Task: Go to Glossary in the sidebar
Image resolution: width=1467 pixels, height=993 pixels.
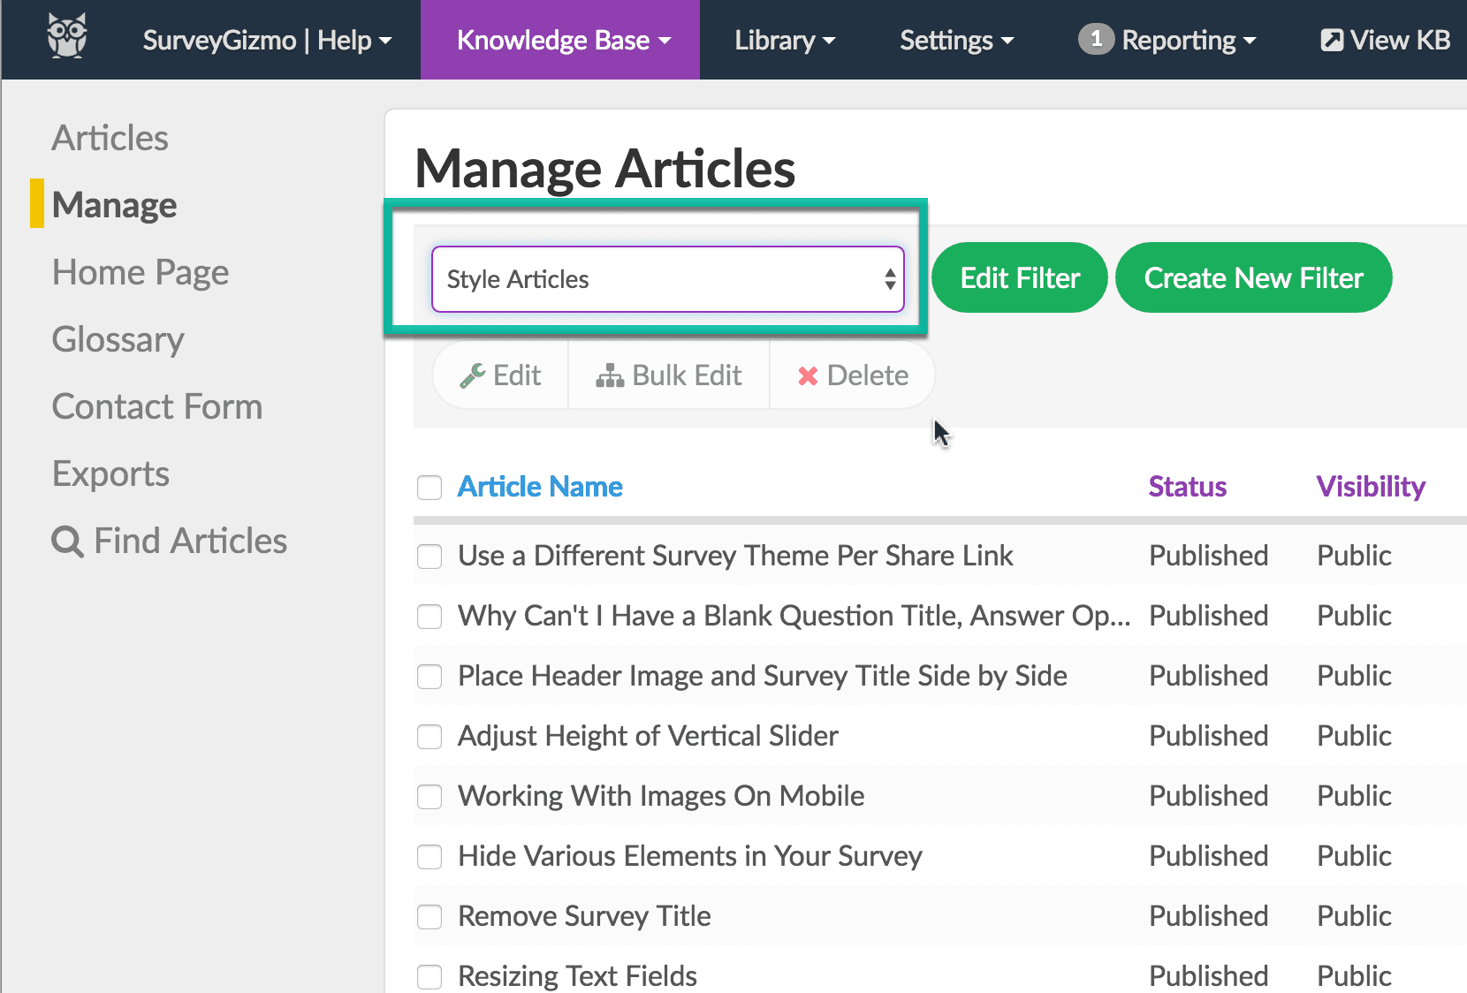Action: tap(118, 339)
